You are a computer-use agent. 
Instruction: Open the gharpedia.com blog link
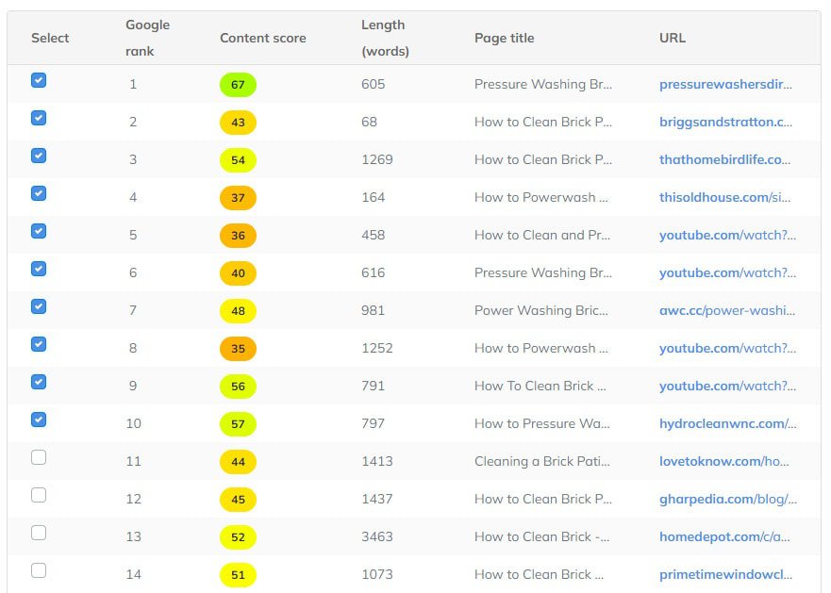(x=727, y=500)
